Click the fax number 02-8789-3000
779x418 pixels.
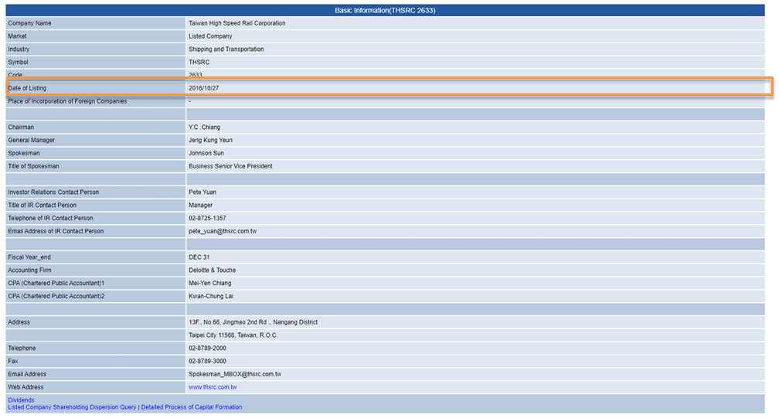pyautogui.click(x=207, y=361)
